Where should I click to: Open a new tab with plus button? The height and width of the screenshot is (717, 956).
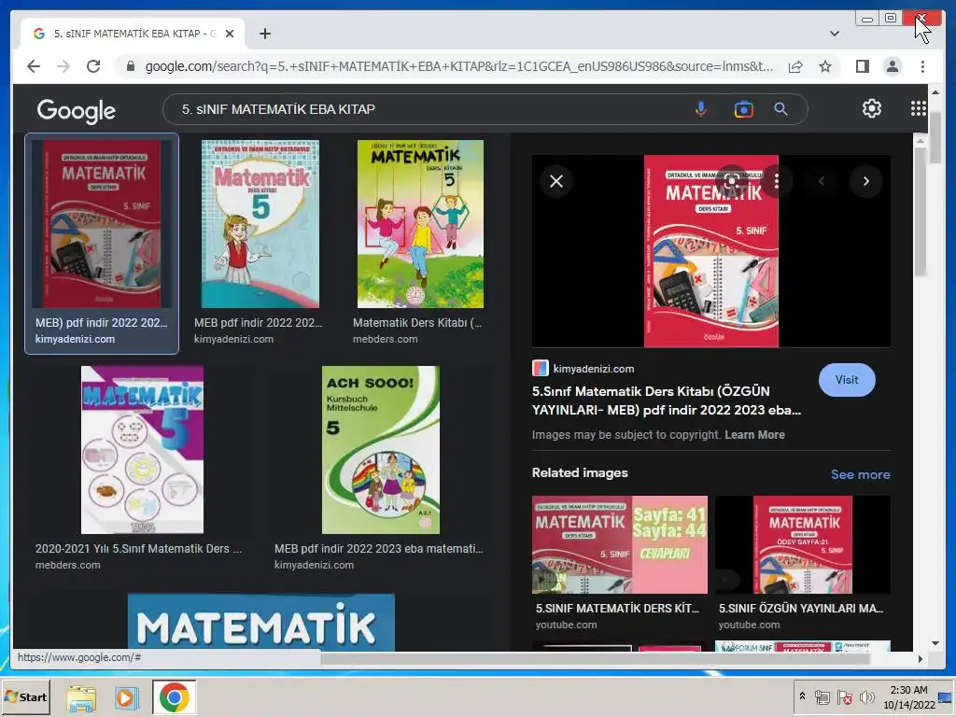click(x=264, y=34)
